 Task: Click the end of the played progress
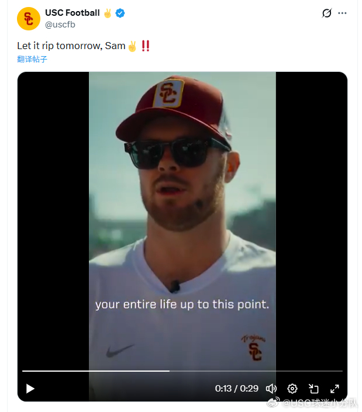coord(169,371)
